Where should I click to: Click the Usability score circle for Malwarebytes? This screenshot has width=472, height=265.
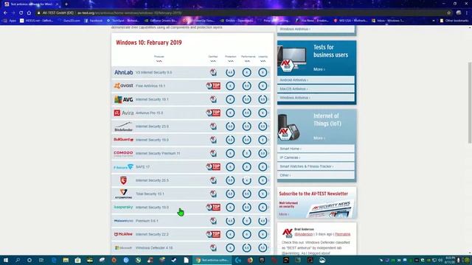coord(263,221)
